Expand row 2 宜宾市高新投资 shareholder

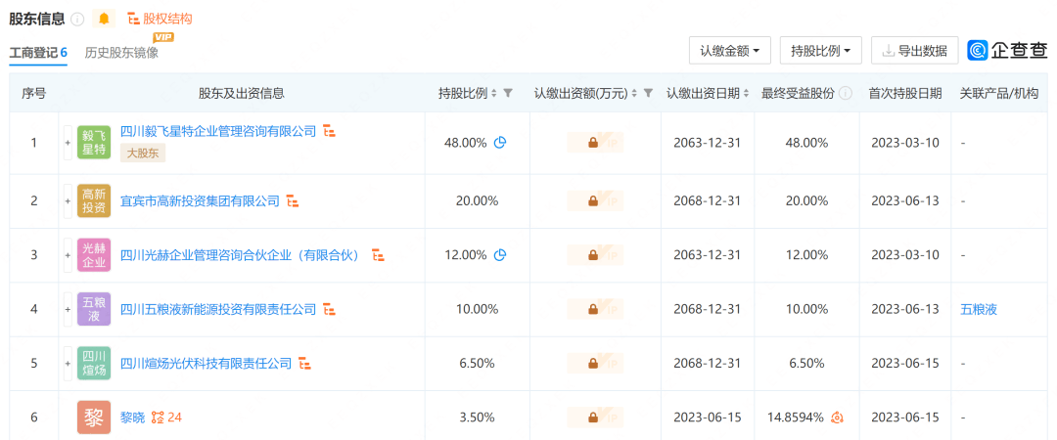(68, 200)
